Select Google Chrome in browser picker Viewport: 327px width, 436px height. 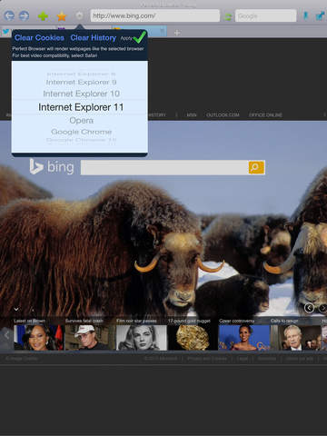tap(81, 132)
